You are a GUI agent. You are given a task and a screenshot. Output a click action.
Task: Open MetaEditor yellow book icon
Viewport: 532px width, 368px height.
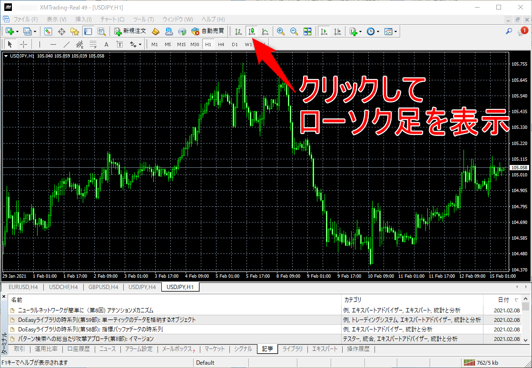156,31
